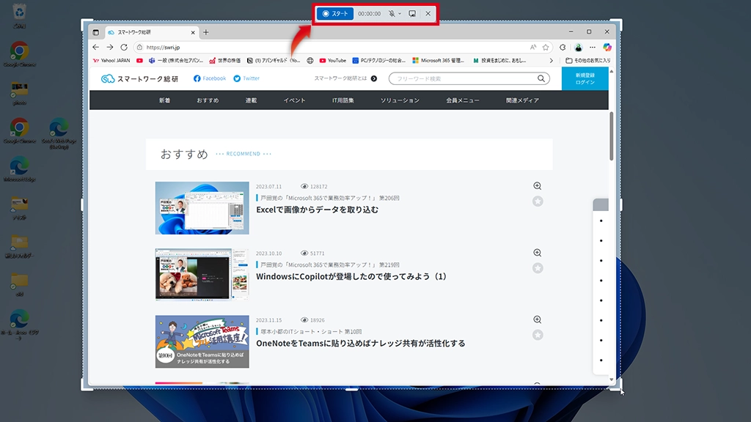Expand the microphone dropdown arrow in recording bar

400,14
